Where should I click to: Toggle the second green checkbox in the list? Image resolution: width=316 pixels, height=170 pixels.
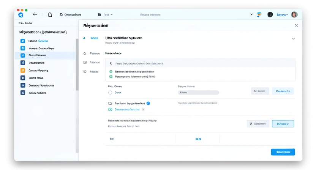pos(111,77)
